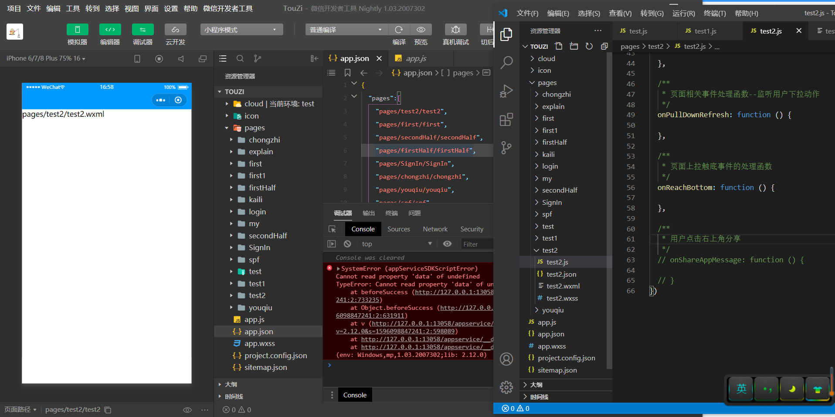Toggle the 调试器 debugger panel
This screenshot has width=835, height=417.
tap(143, 30)
